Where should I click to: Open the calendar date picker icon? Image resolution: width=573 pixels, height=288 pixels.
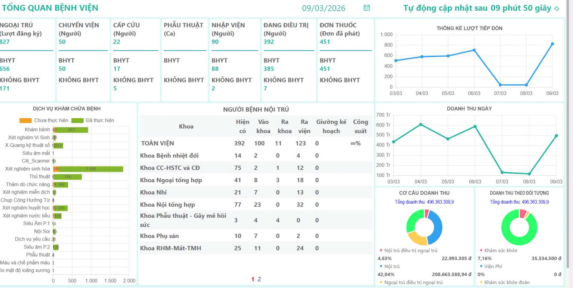point(366,8)
